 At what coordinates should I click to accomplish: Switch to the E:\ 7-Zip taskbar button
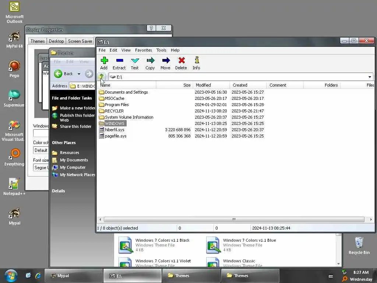click(133, 276)
